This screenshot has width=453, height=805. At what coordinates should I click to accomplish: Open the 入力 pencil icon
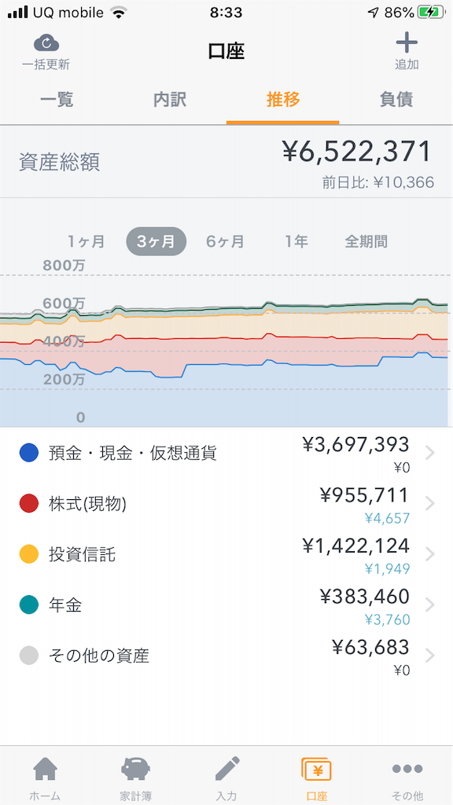coord(226,769)
